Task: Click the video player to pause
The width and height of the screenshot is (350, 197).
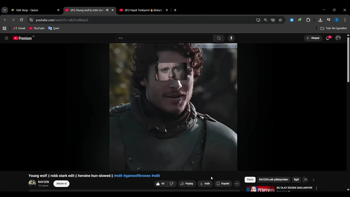Action: click(173, 107)
